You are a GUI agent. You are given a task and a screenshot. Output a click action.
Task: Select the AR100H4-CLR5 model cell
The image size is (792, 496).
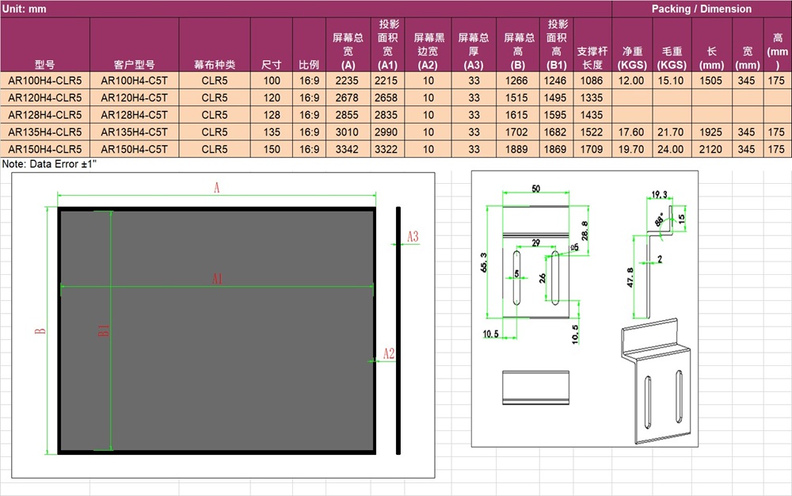45,79
